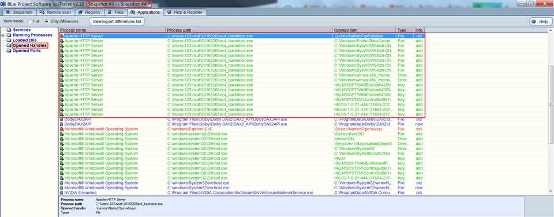Select the Dllhost row opening \KnownDlls
554x217 pixels.
(x=242, y=139)
